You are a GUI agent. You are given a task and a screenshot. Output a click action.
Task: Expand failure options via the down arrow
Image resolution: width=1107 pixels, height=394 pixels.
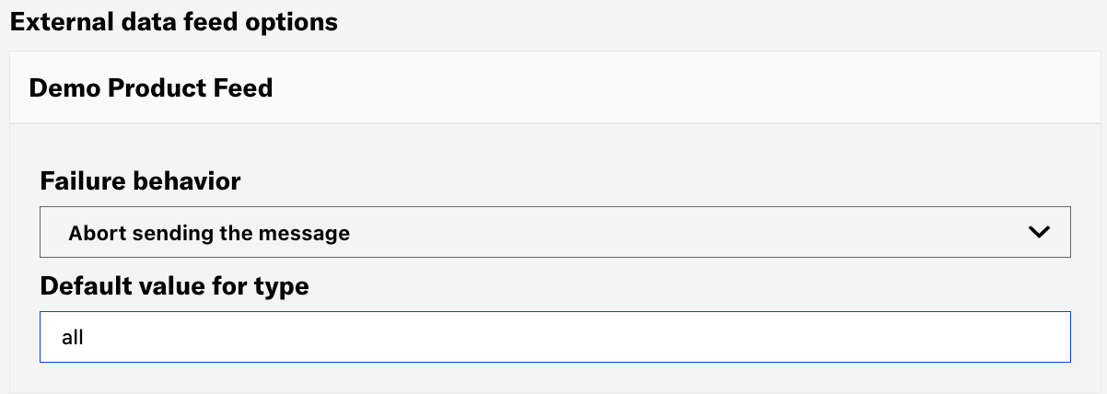(1039, 232)
